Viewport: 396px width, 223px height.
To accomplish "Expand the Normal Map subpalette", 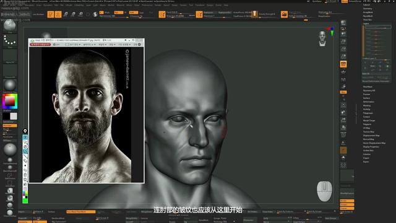I will pyautogui.click(x=369, y=139).
